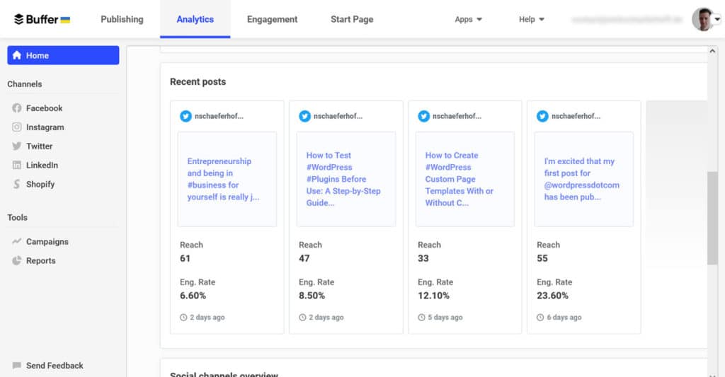Expand the Apps dropdown menu
Viewport: 725px width, 377px height.
point(468,19)
